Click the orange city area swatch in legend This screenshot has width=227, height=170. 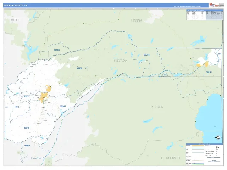click(198, 146)
